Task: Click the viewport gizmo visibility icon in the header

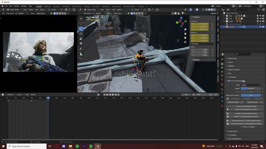Action: tap(190, 10)
